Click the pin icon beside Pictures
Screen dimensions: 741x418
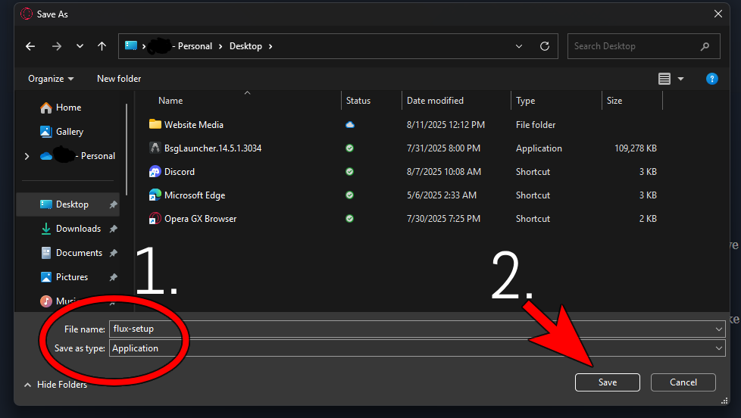tap(114, 277)
